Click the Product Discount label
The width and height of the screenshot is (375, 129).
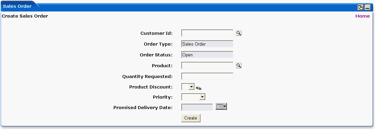[x=151, y=87]
